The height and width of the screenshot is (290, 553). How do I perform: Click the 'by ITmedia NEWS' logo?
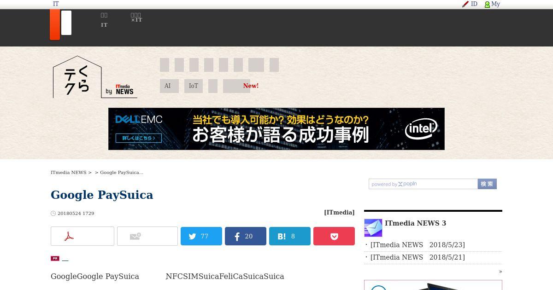click(x=120, y=89)
